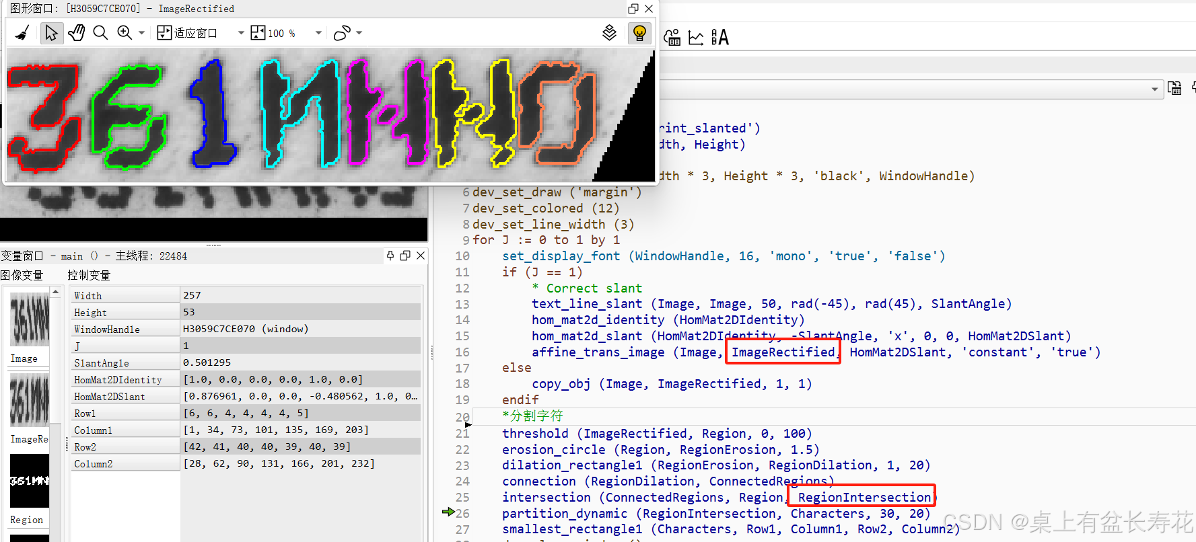1196x542 pixels.
Task: Undock the variable window panel
Action: pos(405,256)
